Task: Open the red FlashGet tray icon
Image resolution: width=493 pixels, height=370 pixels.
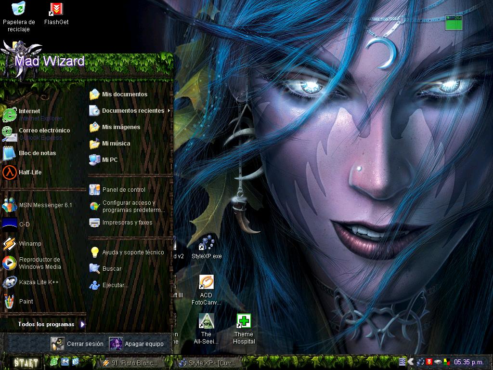Action: (x=429, y=362)
